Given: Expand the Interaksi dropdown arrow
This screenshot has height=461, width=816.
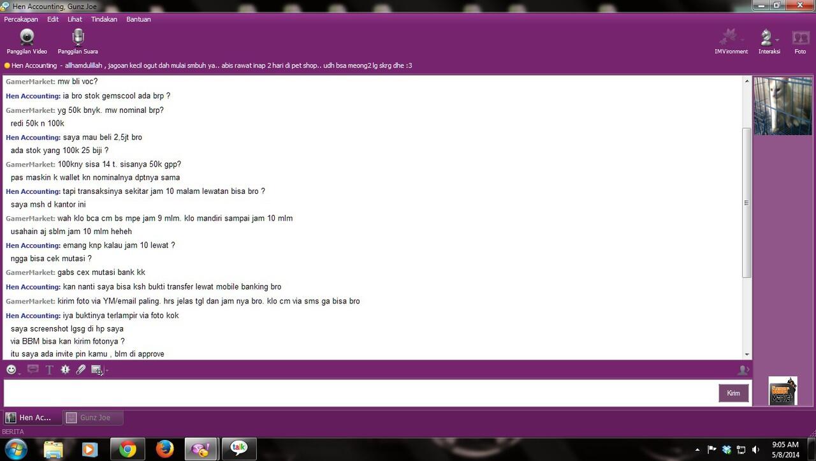Looking at the screenshot, I should coord(777,40).
